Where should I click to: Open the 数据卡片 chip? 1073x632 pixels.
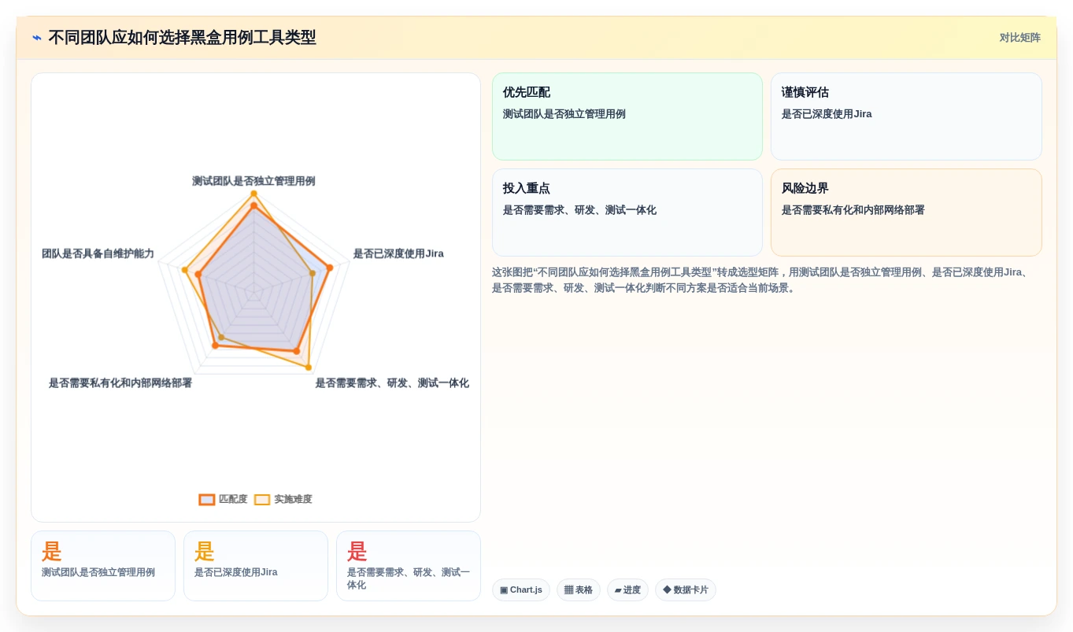coord(686,590)
